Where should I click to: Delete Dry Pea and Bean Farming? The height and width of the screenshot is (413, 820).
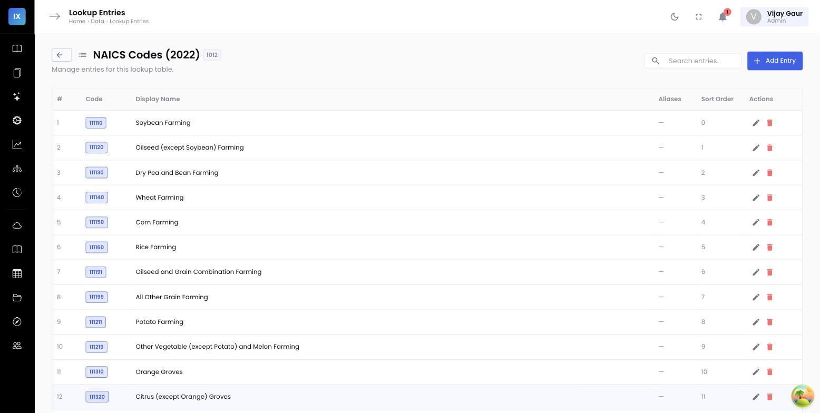coord(769,173)
